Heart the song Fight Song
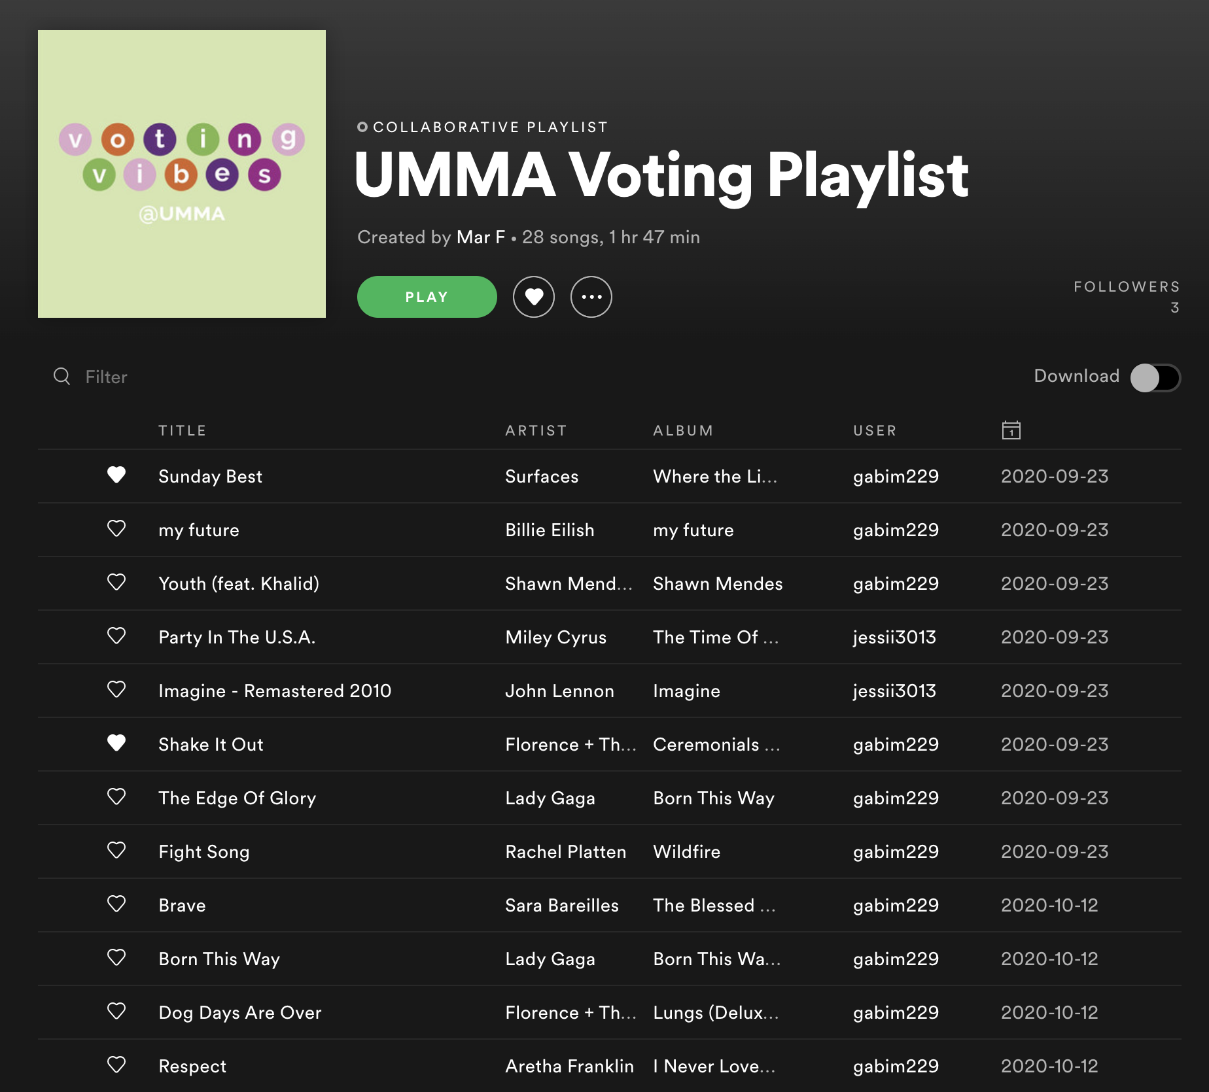Screen dimensions: 1209x1092 point(116,850)
